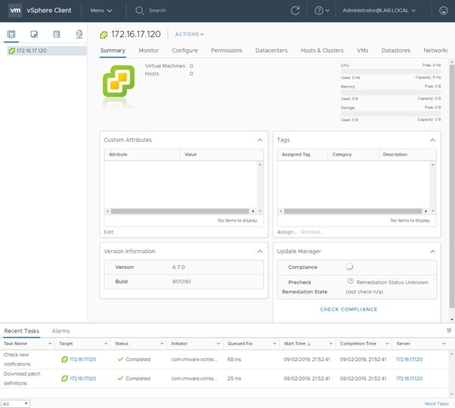Open the Storage inventory view icon
455x408 pixels.
[57, 34]
